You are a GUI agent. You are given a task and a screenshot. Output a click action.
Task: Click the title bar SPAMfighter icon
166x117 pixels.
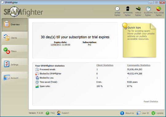tap(2, 2)
